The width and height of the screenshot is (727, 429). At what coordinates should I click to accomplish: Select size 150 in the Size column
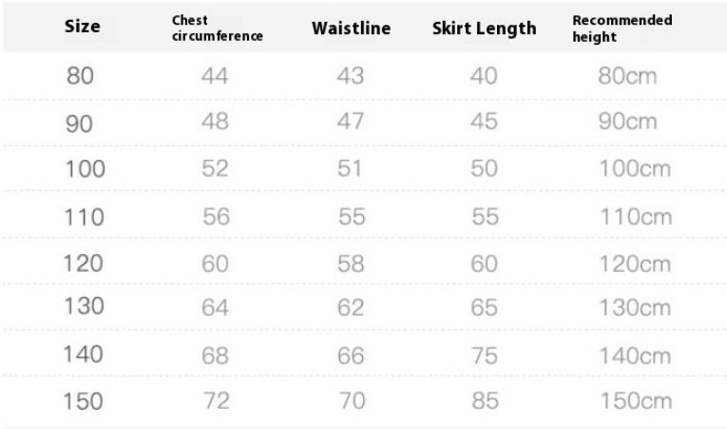(x=83, y=401)
